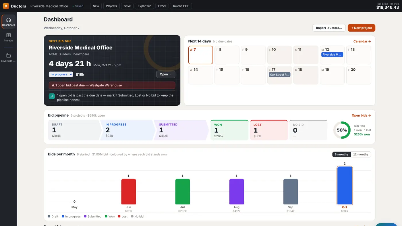This screenshot has width=402, height=226.
Task: Click Riverside Medical Office in top bar
Action: pyautogui.click(x=49, y=6)
